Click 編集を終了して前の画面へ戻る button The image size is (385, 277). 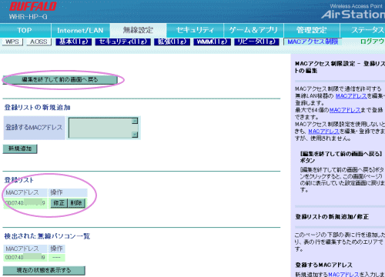pyautogui.click(x=60, y=80)
